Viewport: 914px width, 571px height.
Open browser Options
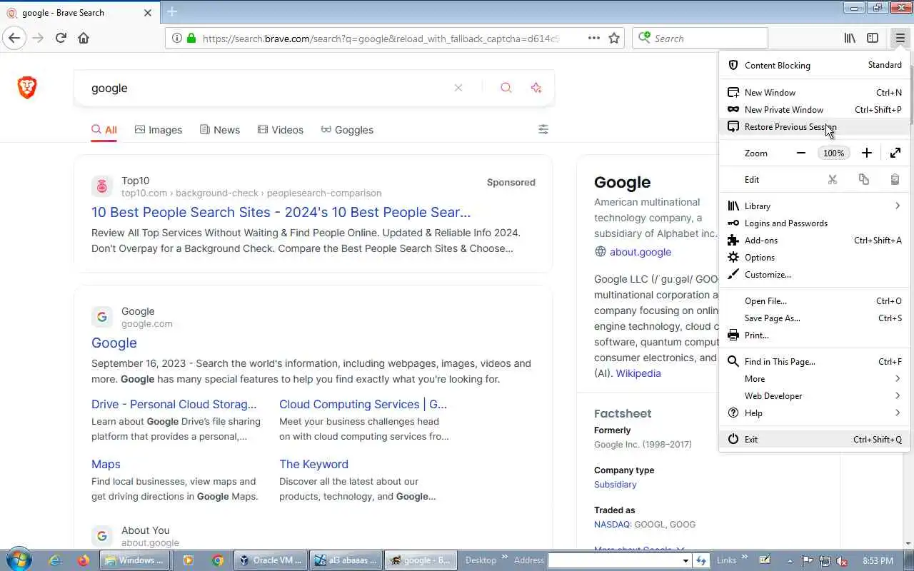pyautogui.click(x=815, y=257)
